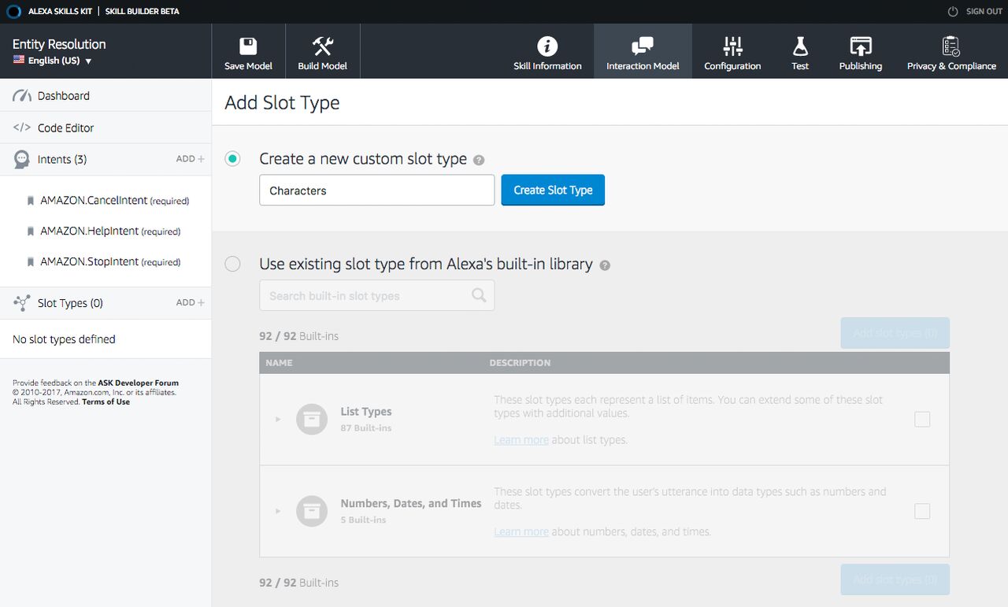Open Privacy & Compliance clipboard icon

(951, 46)
